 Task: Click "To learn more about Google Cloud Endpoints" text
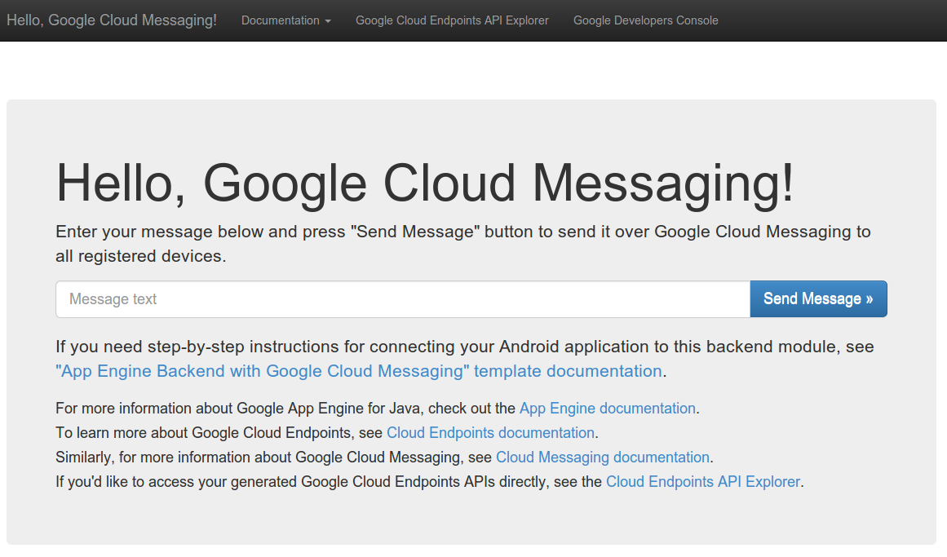(219, 433)
